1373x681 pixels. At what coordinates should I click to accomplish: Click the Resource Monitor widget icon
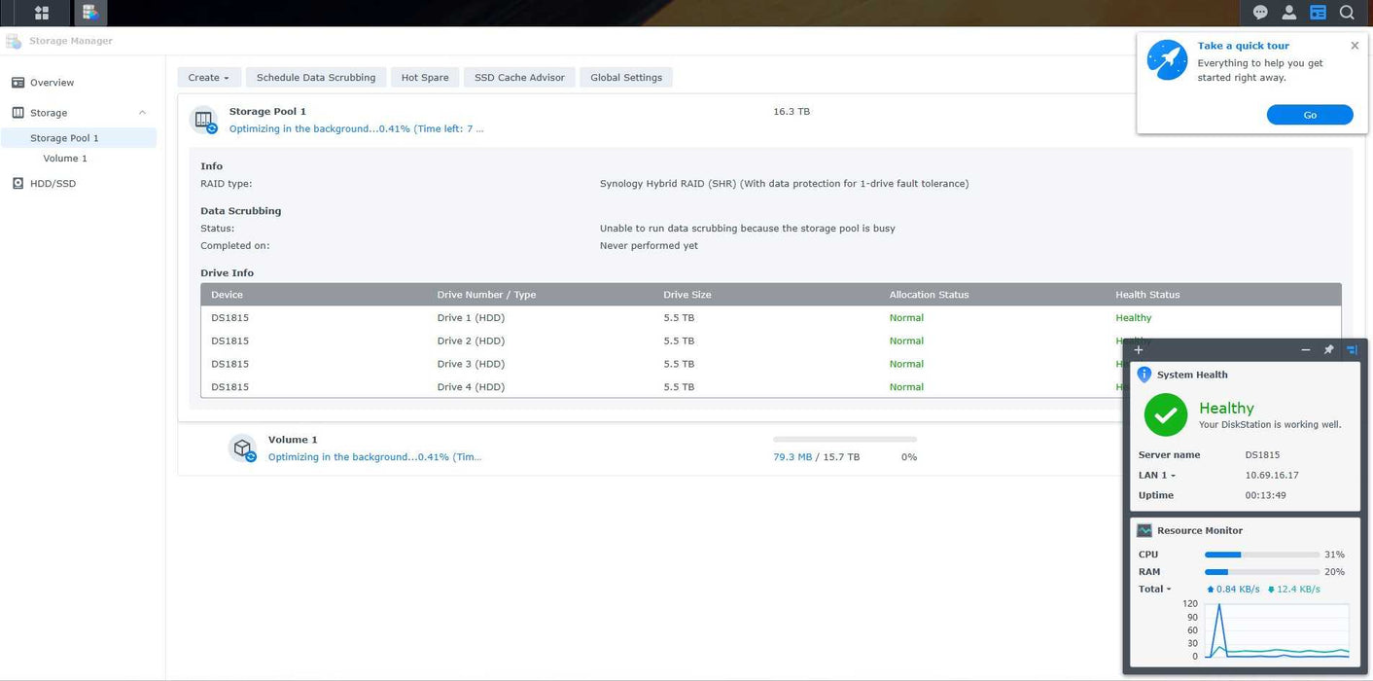tap(1144, 530)
